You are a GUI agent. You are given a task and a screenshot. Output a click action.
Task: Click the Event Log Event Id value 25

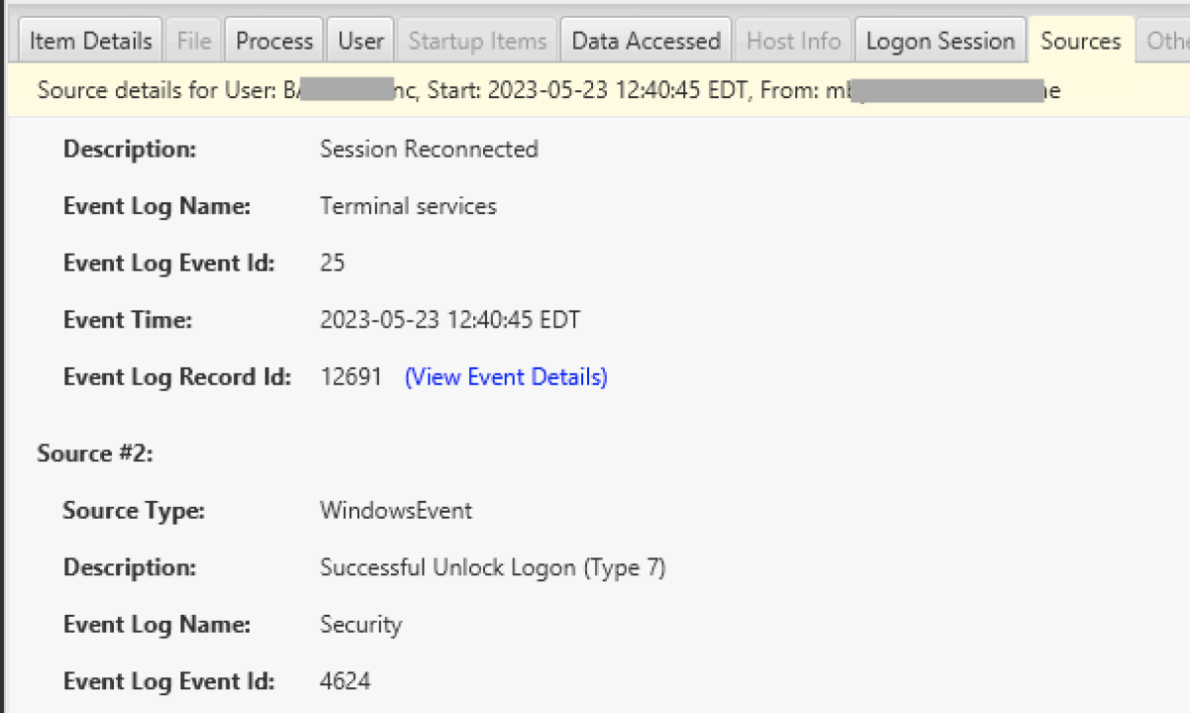[x=332, y=263]
